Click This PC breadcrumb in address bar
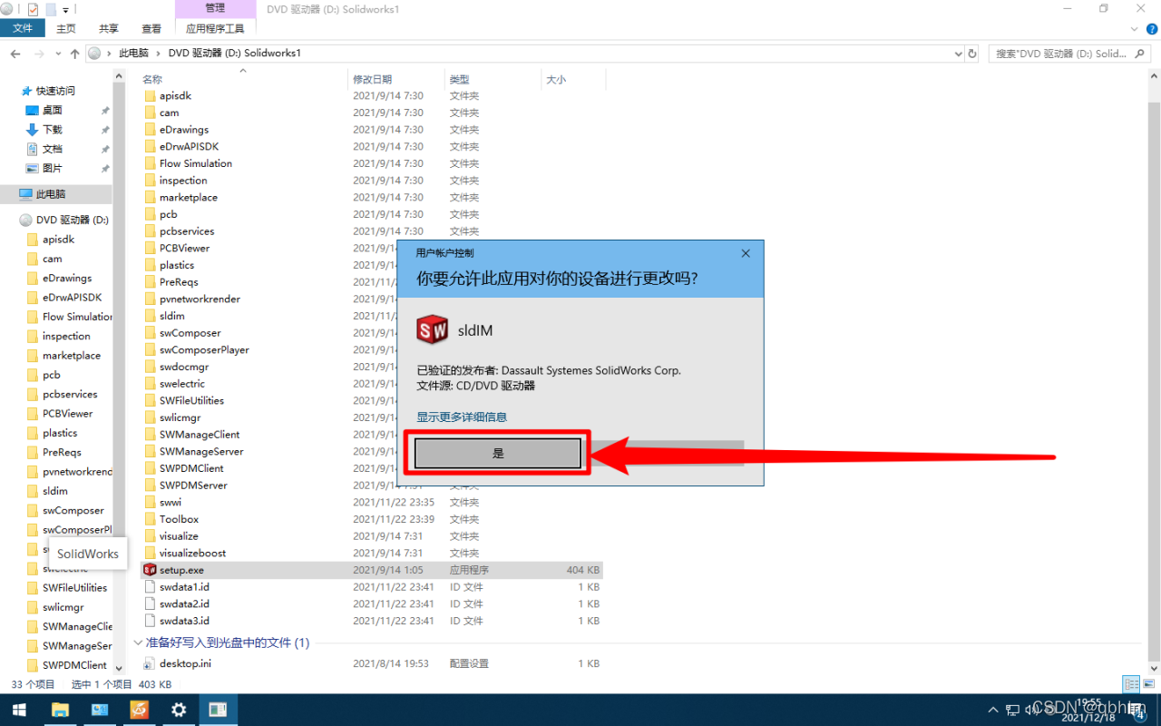1161x726 pixels. pos(134,54)
